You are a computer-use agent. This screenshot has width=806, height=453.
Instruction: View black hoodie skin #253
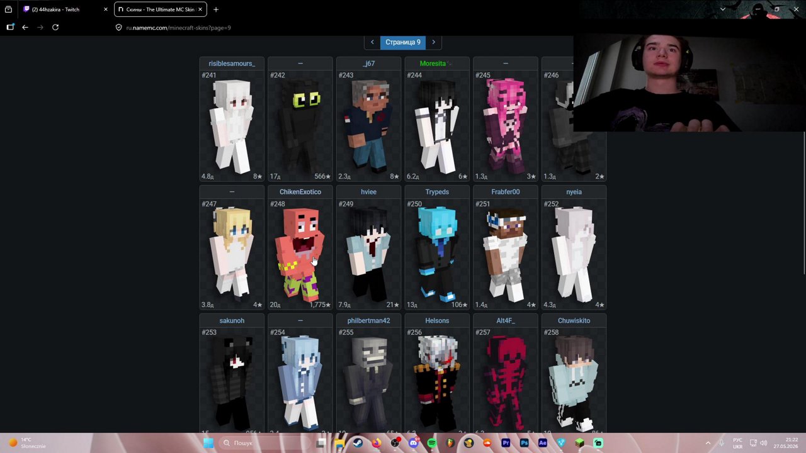pos(232,381)
